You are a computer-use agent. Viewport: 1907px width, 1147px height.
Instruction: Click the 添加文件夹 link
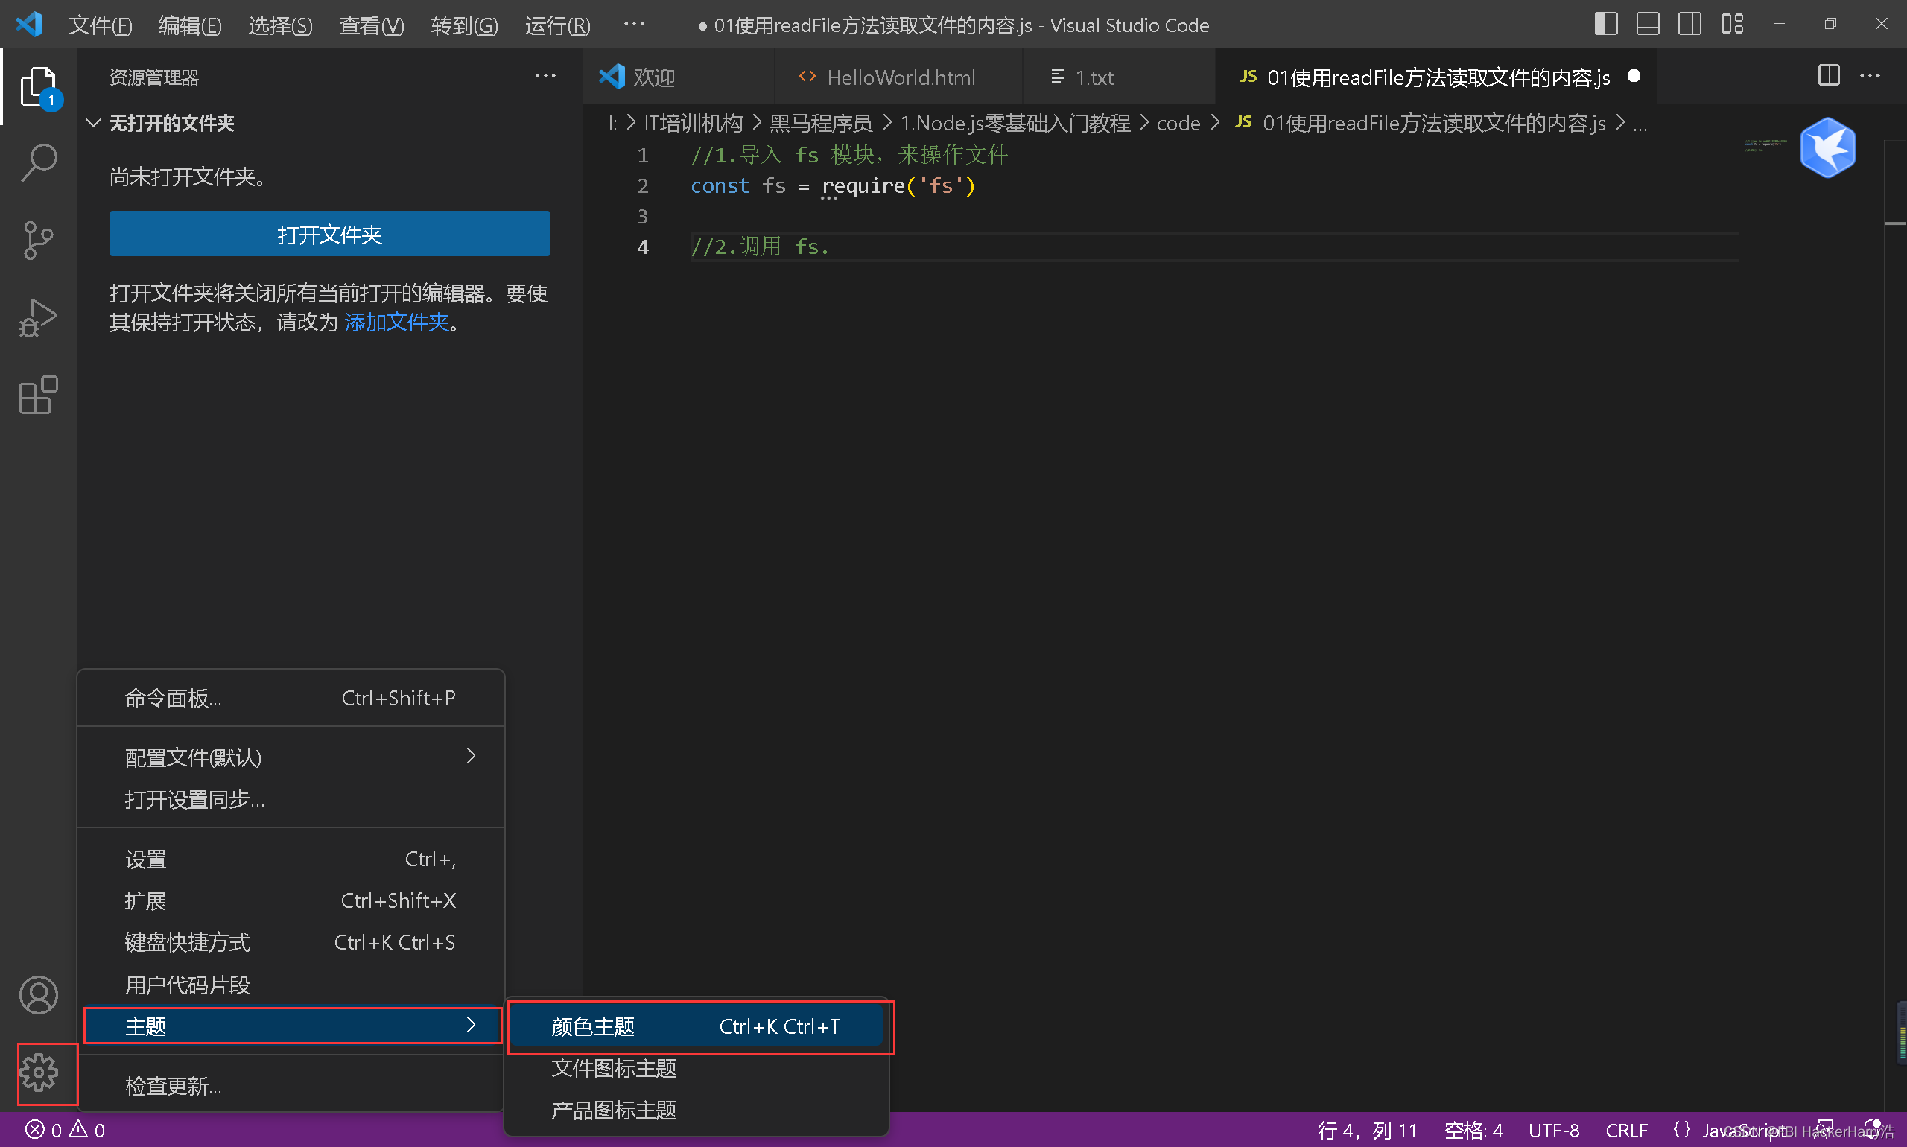pyautogui.click(x=396, y=323)
